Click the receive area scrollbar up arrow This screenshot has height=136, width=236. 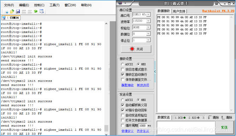231,17
